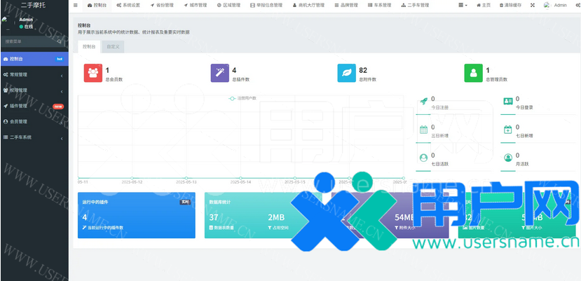Viewport: 581px width, 281px height.
Task: Click the green total administrators icon
Action: 473,73
